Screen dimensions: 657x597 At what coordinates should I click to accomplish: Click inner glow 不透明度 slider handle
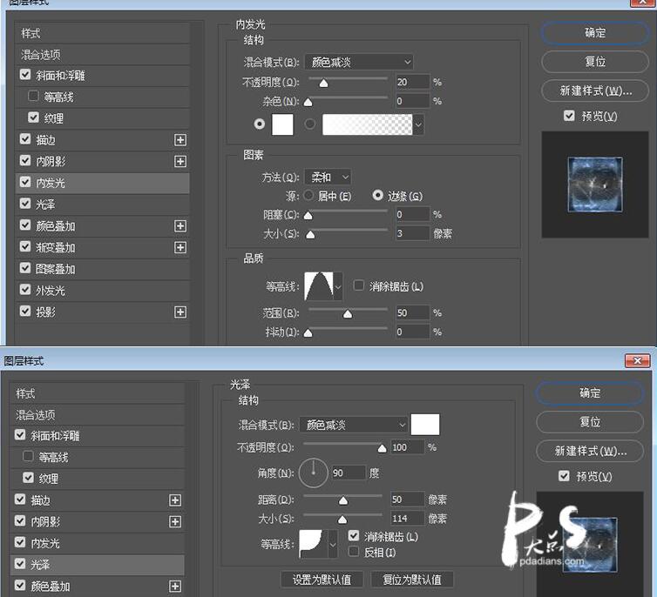[323, 84]
